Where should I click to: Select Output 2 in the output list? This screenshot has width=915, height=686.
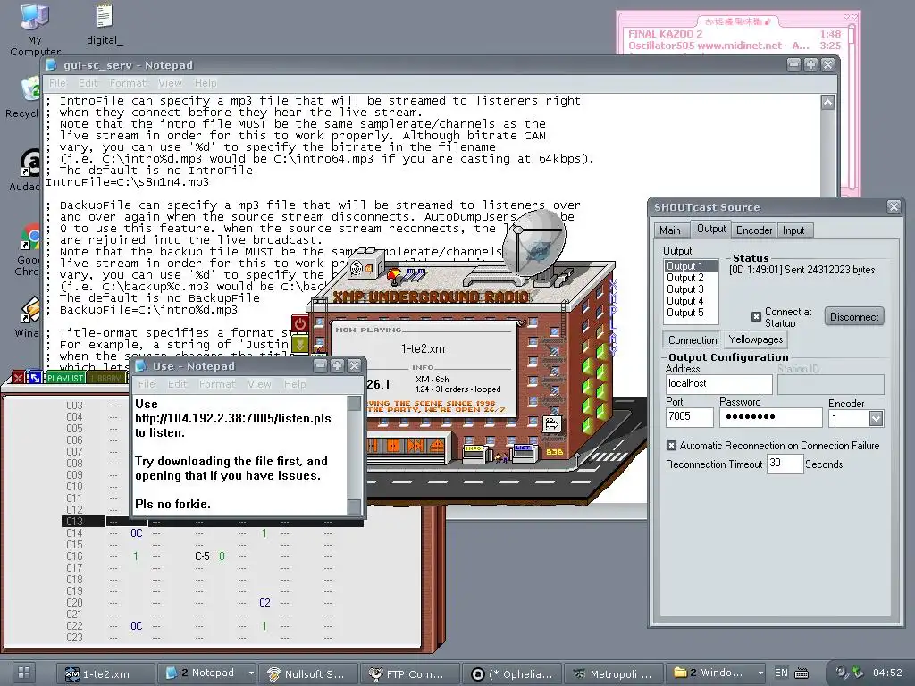click(691, 278)
